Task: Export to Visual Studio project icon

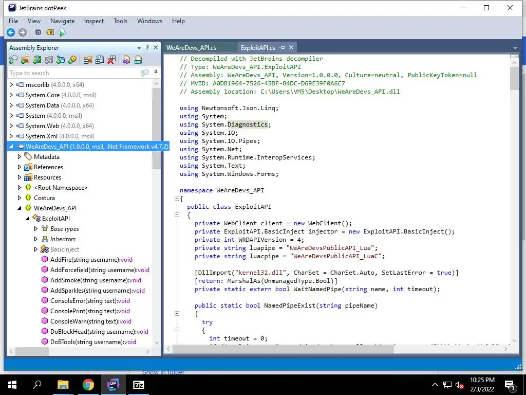Action: pyautogui.click(x=126, y=60)
